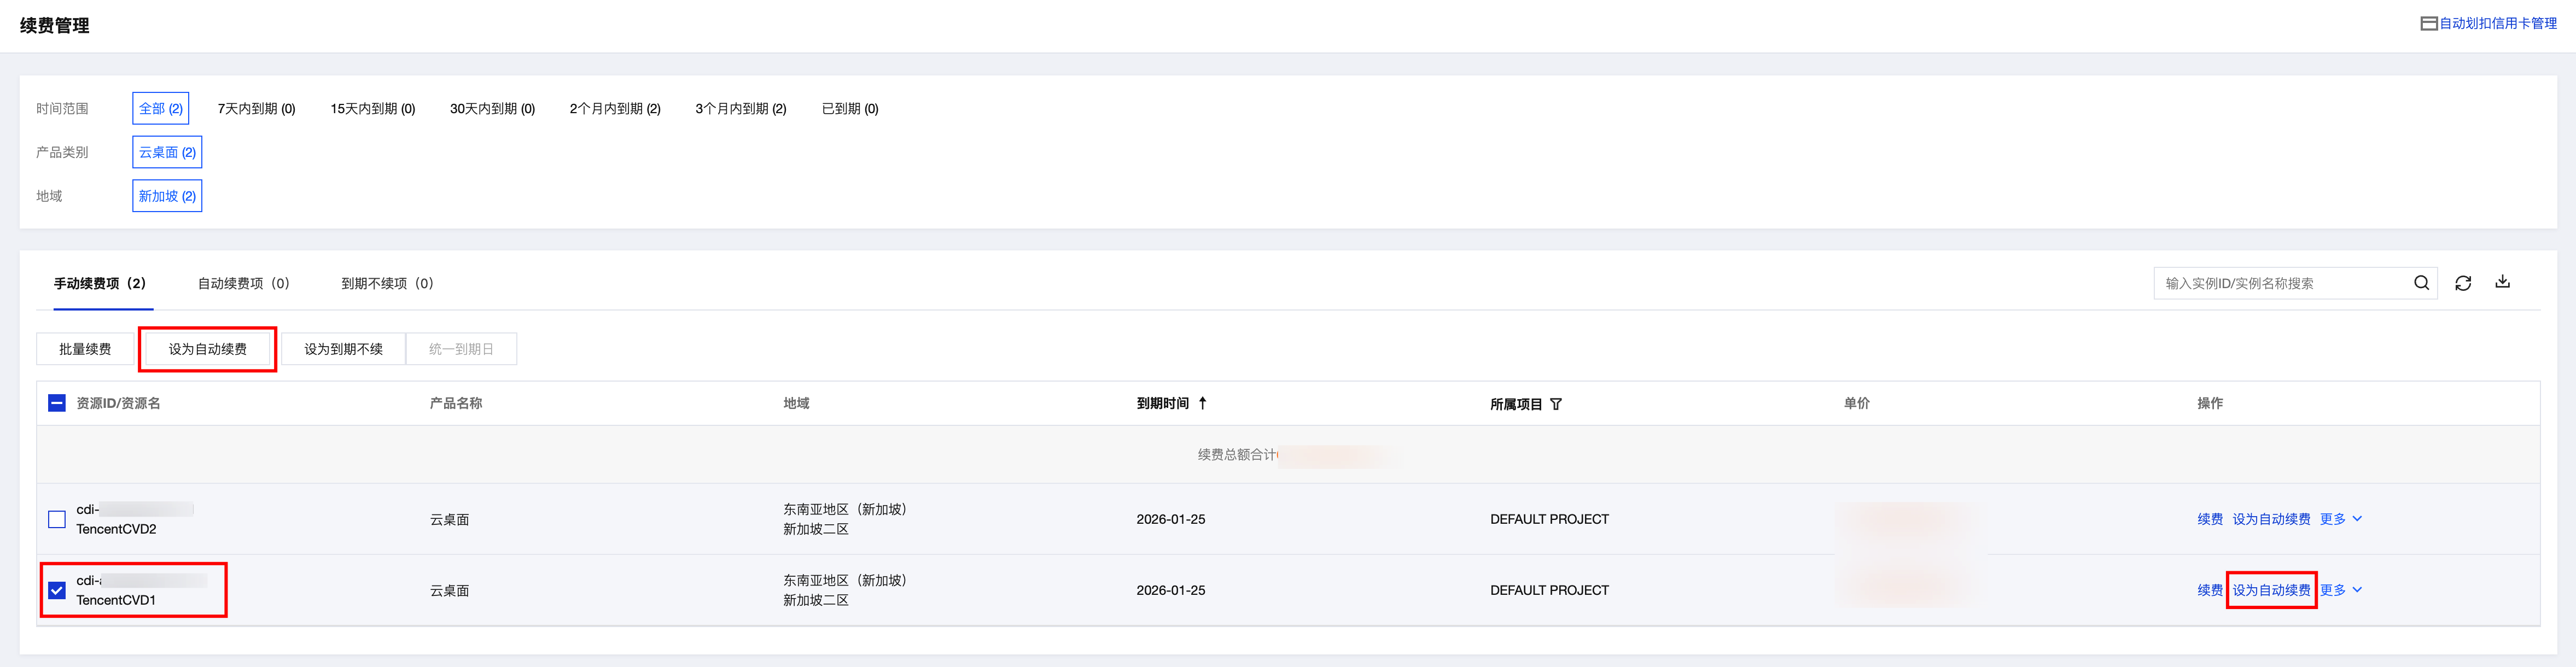Click the refresh list icon

pyautogui.click(x=2463, y=283)
